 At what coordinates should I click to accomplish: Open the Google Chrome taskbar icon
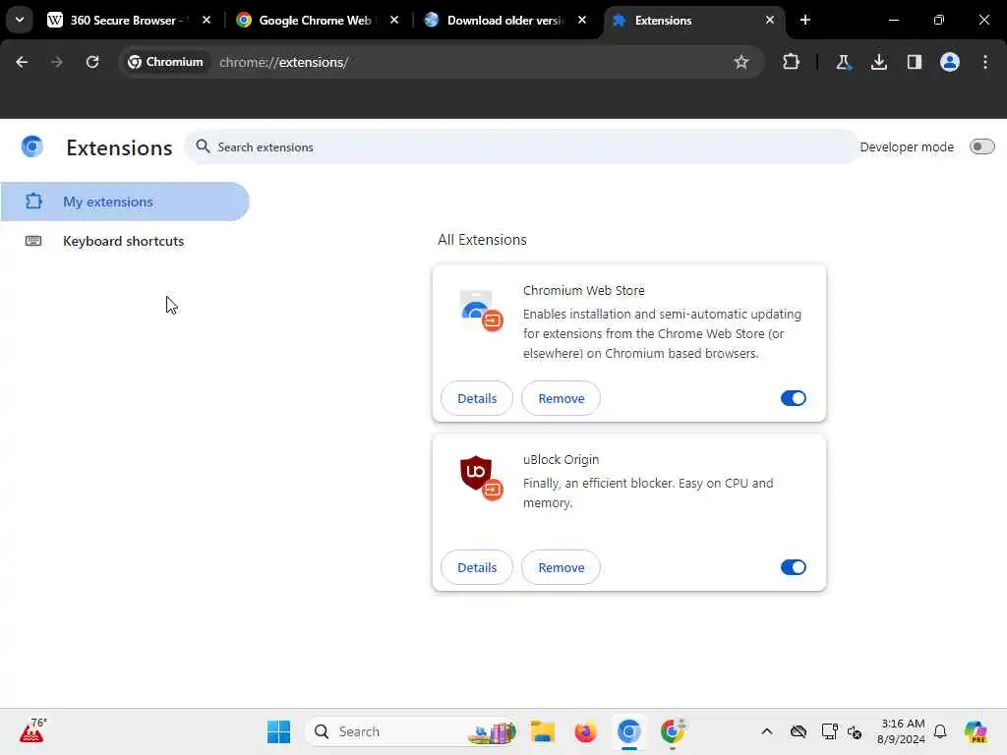[x=673, y=731]
